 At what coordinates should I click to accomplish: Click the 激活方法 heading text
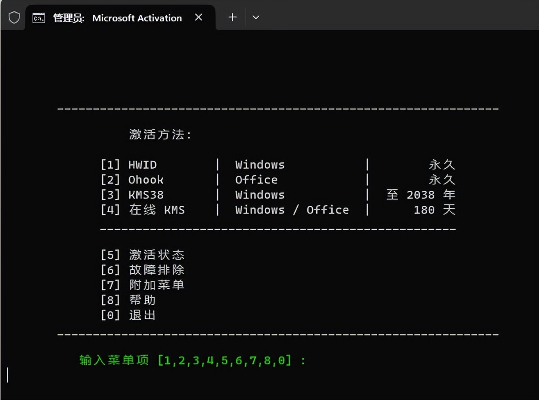click(161, 135)
